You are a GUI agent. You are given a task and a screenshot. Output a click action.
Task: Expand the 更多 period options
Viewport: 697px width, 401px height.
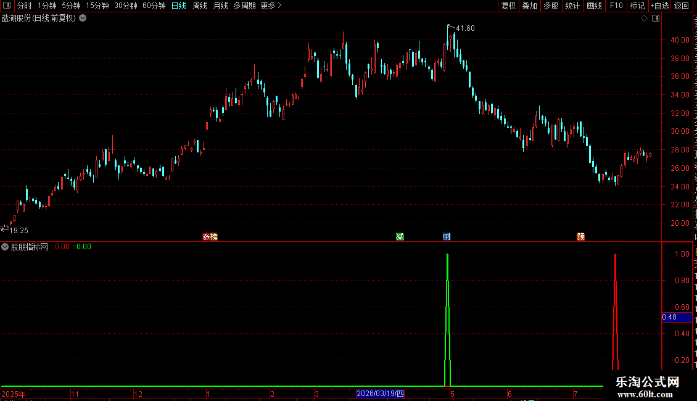[x=271, y=6]
